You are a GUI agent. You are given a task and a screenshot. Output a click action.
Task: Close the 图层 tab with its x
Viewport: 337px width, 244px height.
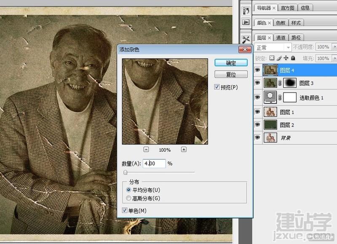click(x=269, y=38)
